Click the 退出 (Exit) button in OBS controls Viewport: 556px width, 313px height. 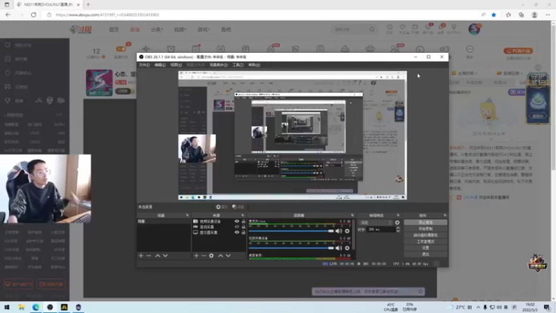pyautogui.click(x=425, y=254)
